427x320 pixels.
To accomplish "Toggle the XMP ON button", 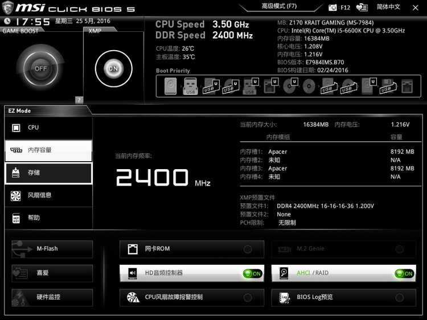I will tap(113, 69).
